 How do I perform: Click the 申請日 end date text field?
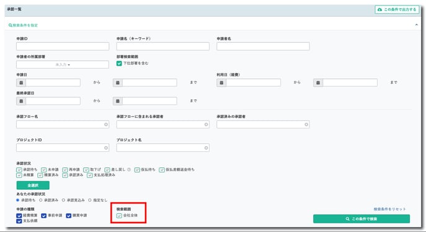149,83
